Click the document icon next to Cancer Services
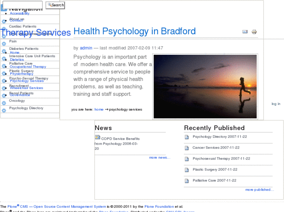Screen dimensions: 284x212 tap(187, 148)
